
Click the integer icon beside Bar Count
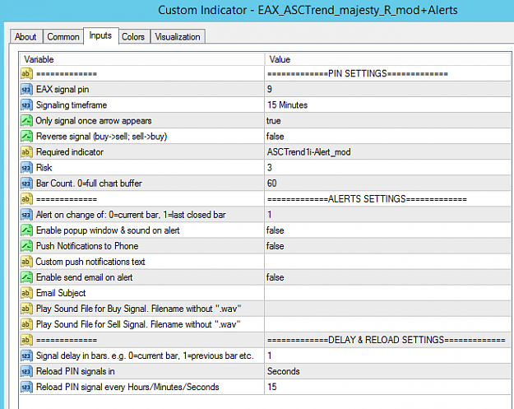tap(26, 184)
